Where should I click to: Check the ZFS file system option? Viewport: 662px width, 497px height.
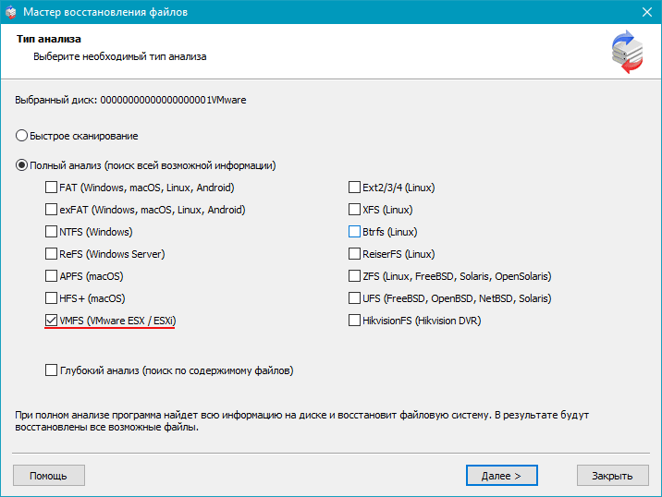(x=354, y=276)
